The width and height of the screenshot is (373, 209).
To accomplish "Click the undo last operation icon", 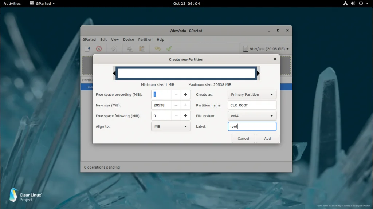I will point(157,49).
